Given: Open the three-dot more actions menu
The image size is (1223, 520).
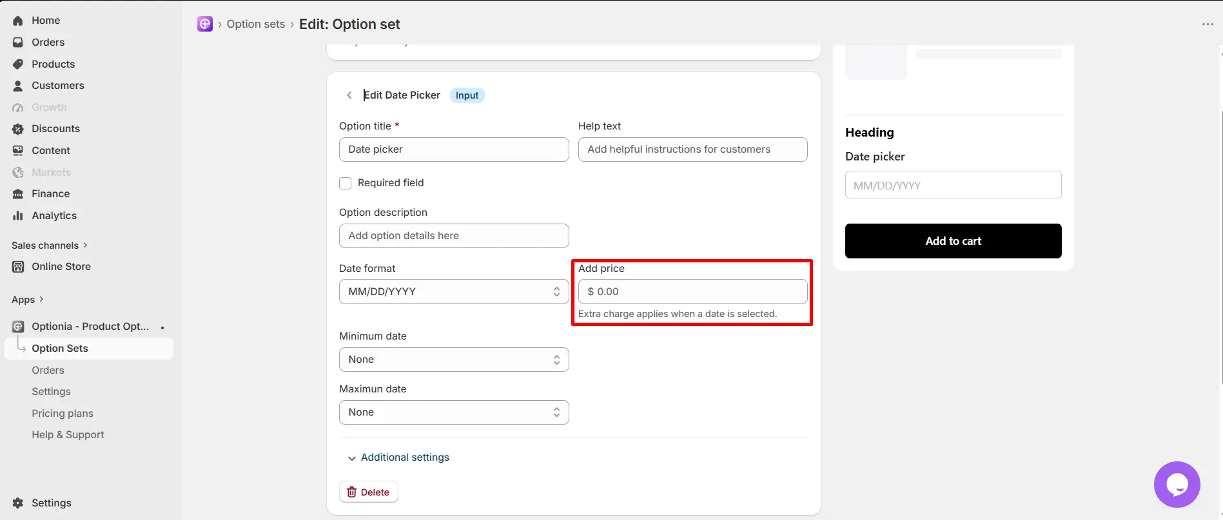Looking at the screenshot, I should point(1208,24).
